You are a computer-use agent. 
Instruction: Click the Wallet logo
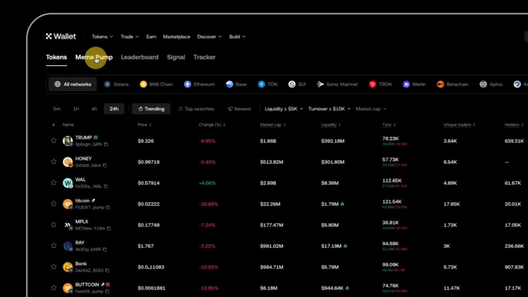[61, 37]
